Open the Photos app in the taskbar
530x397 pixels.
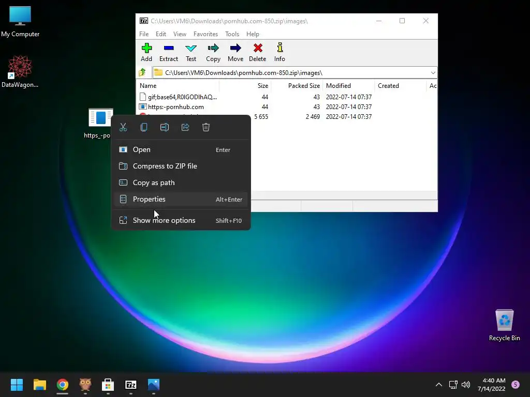(153, 385)
